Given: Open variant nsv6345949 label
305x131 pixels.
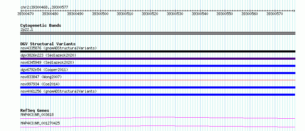Looking at the screenshot, I should click(x=47, y=62).
